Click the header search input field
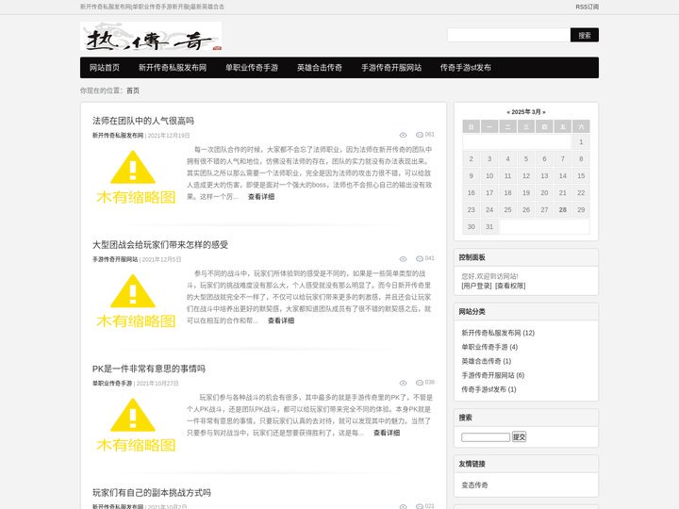Image resolution: width=679 pixels, height=509 pixels. [509, 35]
